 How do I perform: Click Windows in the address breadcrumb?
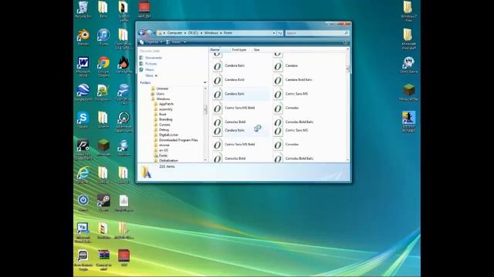tap(211, 33)
